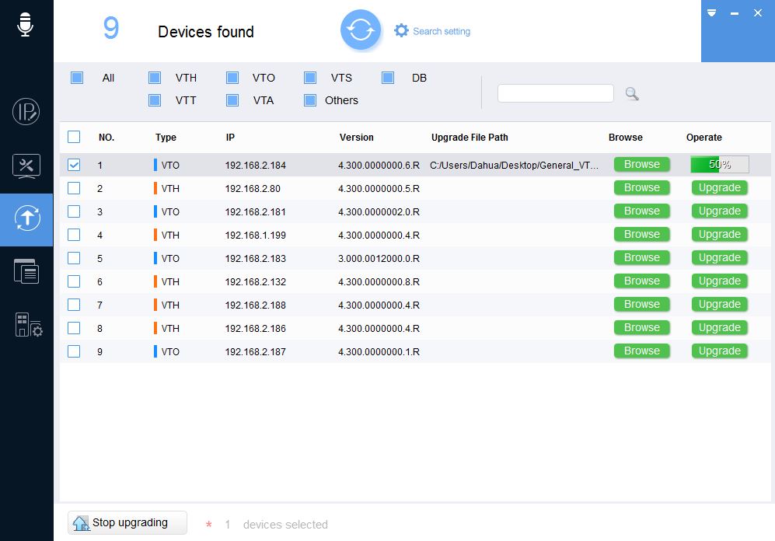This screenshot has width=775, height=541.
Task: Click the search setting gear icon
Action: coord(401,30)
